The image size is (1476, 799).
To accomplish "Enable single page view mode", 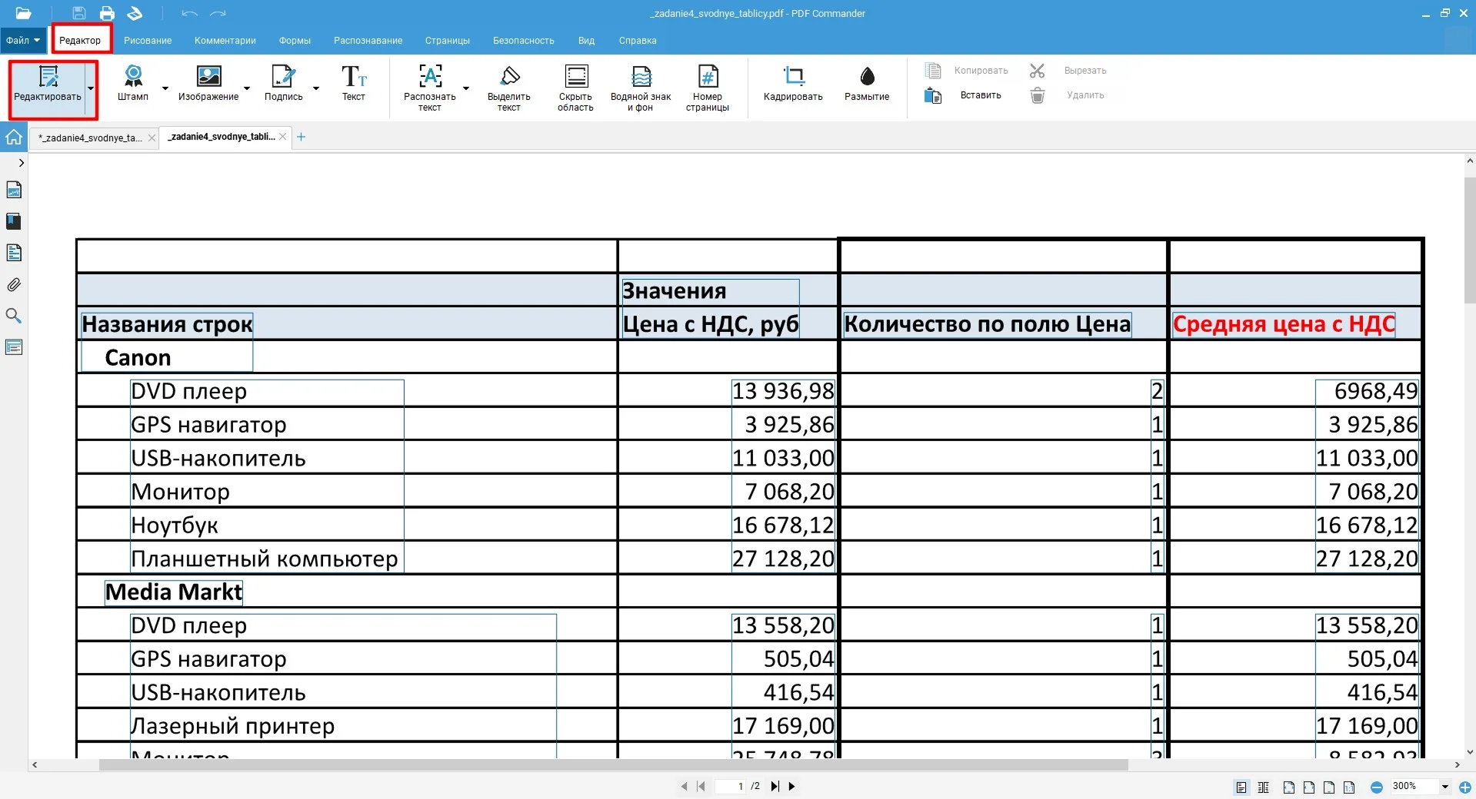I will click(1241, 787).
